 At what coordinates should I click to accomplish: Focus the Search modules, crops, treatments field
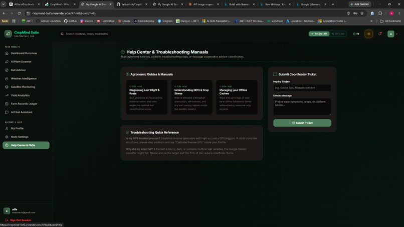click(85, 33)
